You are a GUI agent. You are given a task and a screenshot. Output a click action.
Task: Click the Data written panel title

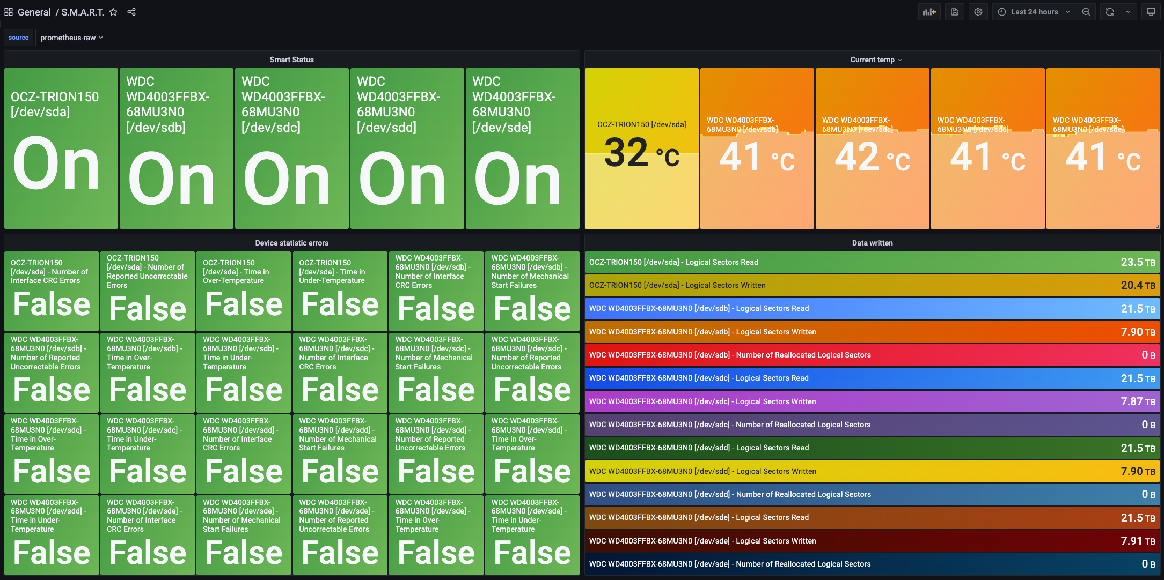[872, 243]
